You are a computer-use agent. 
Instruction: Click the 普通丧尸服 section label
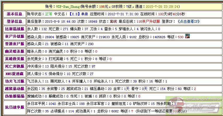pos(14,44)
